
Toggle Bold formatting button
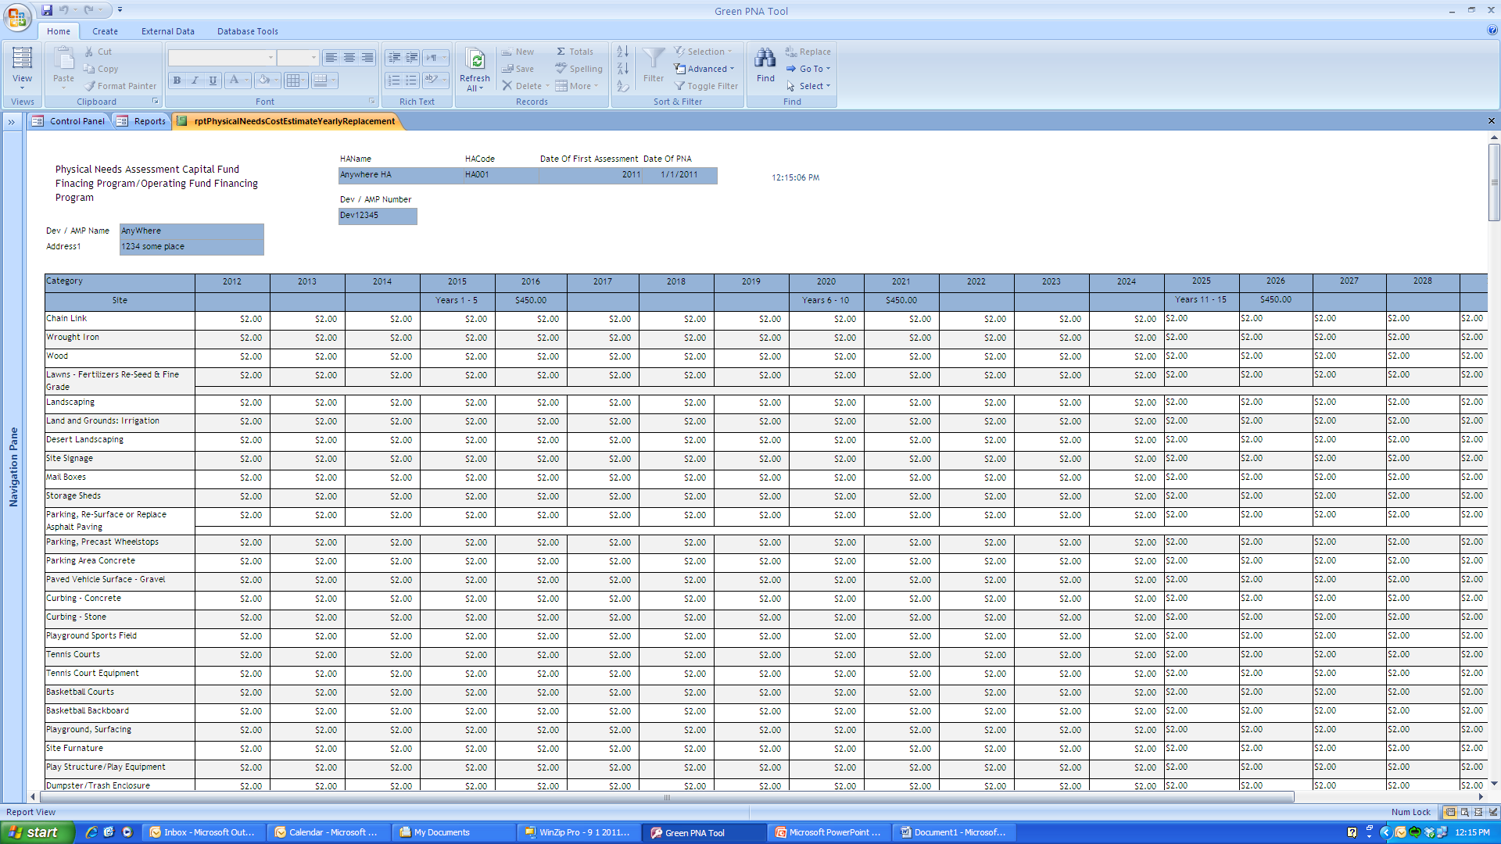click(177, 80)
